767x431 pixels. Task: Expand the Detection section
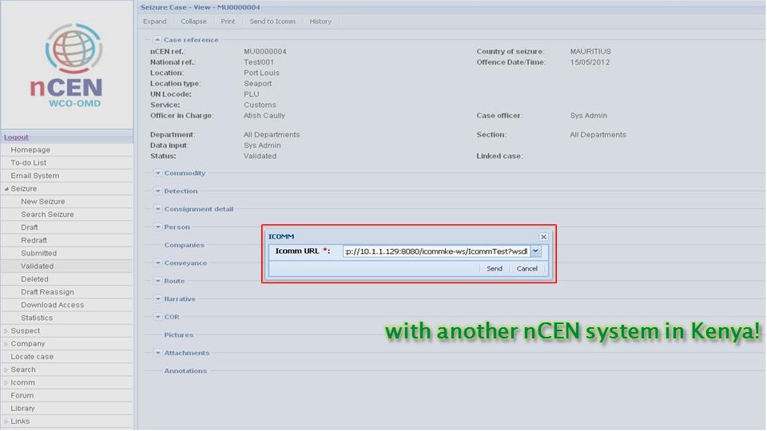[157, 191]
